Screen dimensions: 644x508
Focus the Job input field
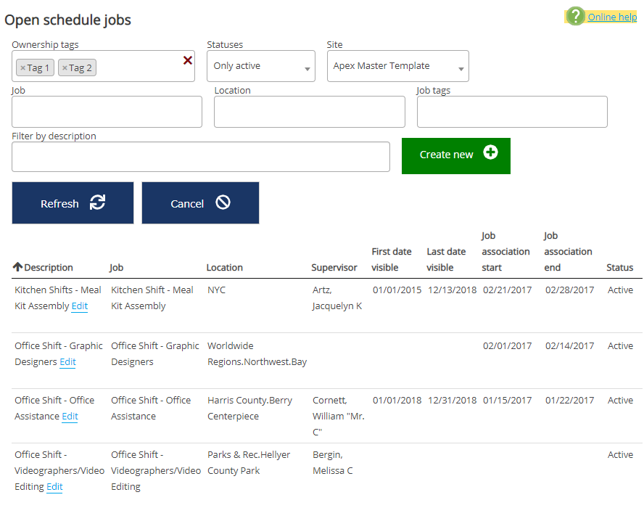[x=107, y=112]
